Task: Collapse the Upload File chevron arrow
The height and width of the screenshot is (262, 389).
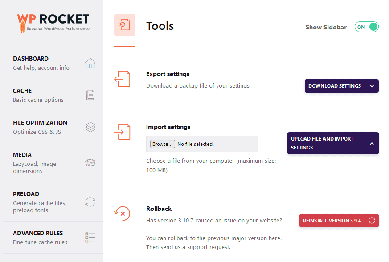Action: tap(372, 143)
